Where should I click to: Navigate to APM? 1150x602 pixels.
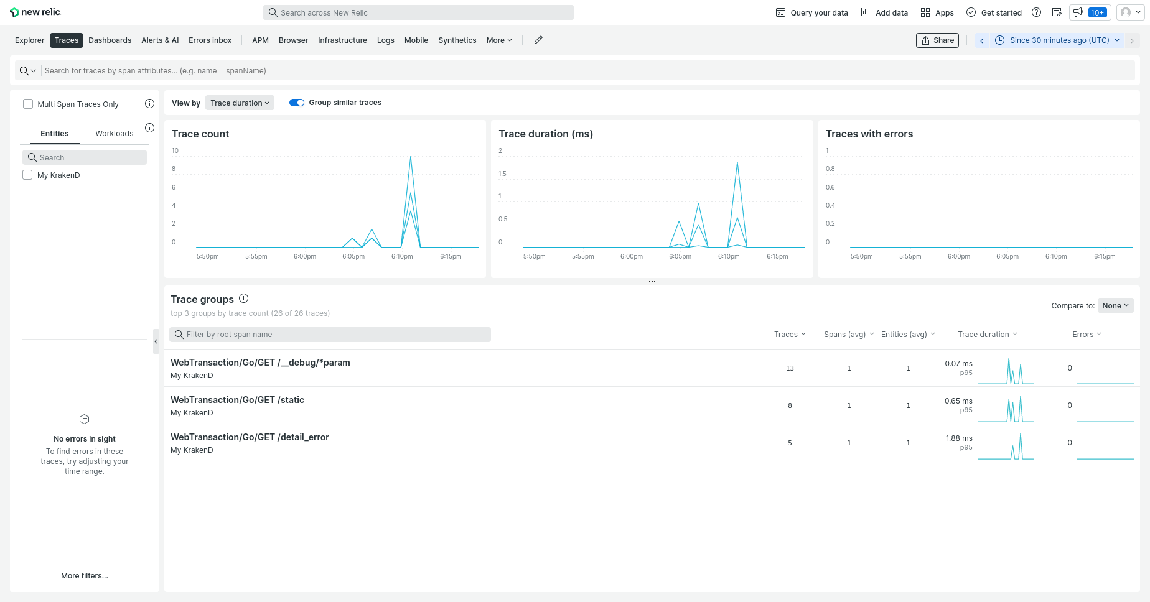(261, 40)
